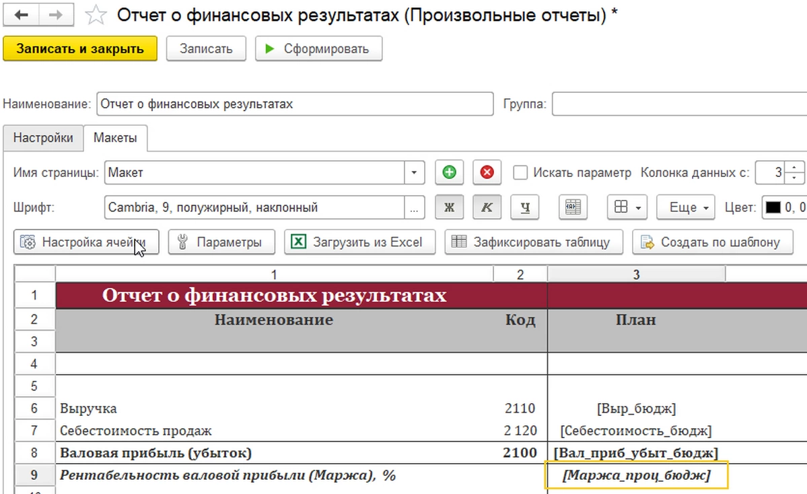Screen dimensions: 807x494
Task: Add a new page with green plus
Action: (x=450, y=172)
